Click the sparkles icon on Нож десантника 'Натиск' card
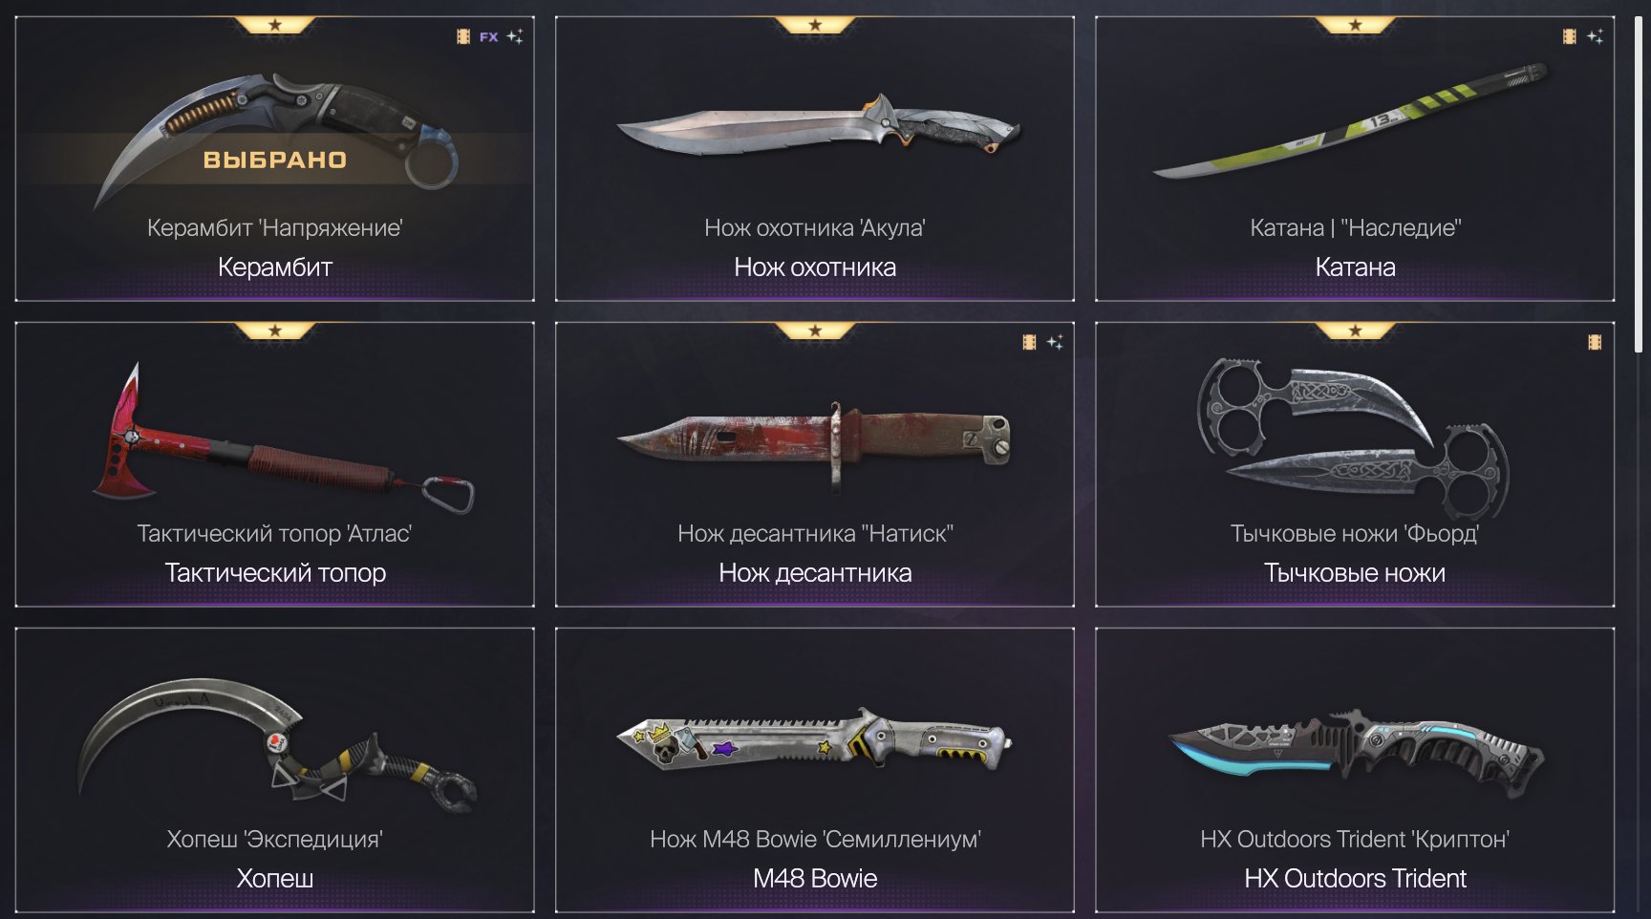The image size is (1651, 919). pyautogui.click(x=1055, y=342)
